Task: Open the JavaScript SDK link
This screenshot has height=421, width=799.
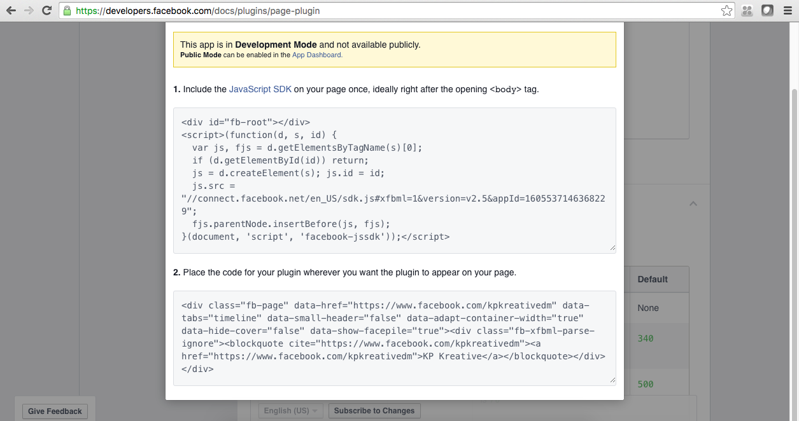Action: [260, 90]
